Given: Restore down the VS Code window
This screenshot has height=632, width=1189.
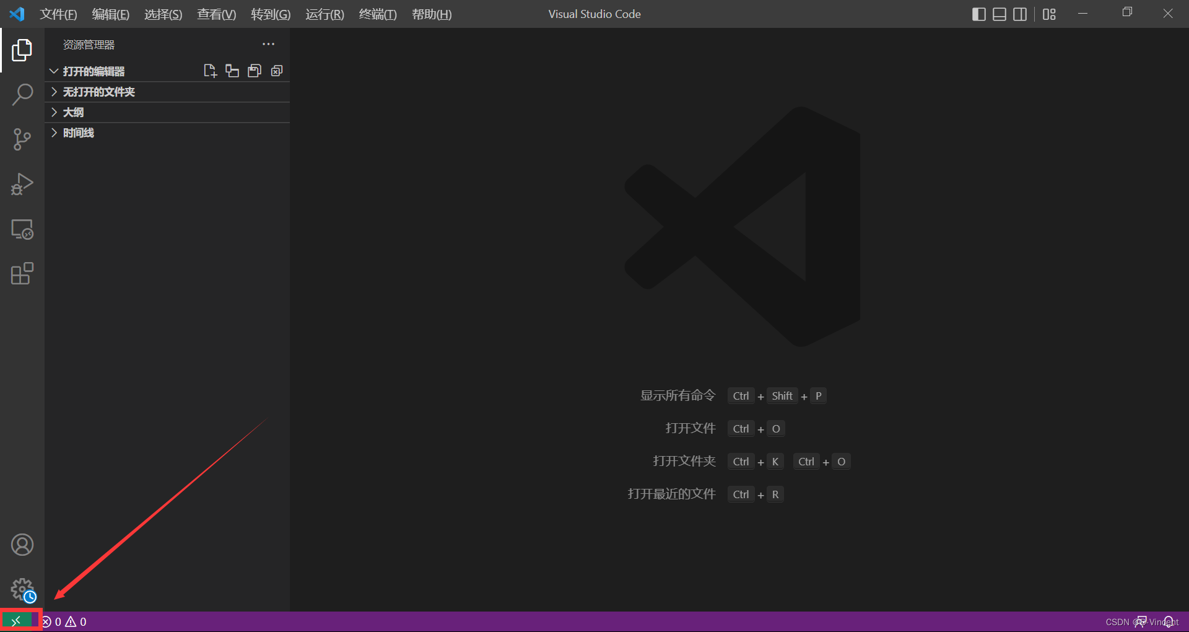Looking at the screenshot, I should pos(1127,12).
